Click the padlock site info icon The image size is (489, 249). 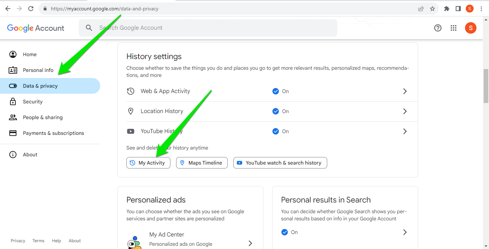[45, 9]
